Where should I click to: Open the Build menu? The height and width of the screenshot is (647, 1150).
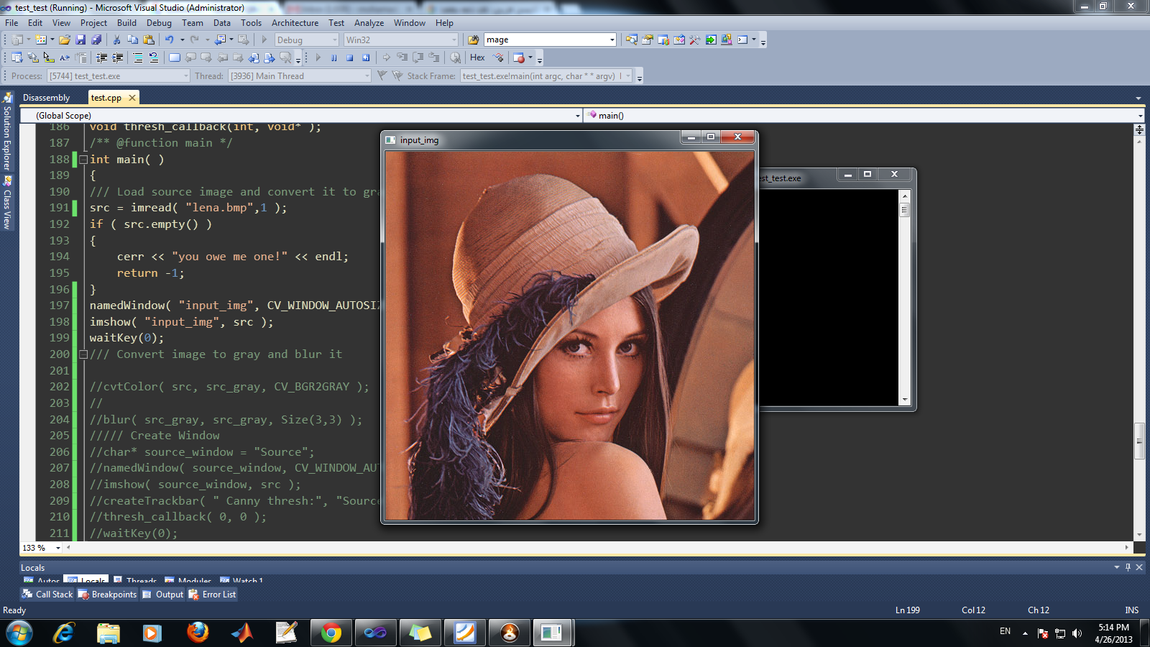click(x=126, y=22)
